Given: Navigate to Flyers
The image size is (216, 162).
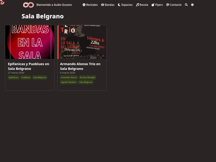Looking at the screenshot, I should 157,5.
